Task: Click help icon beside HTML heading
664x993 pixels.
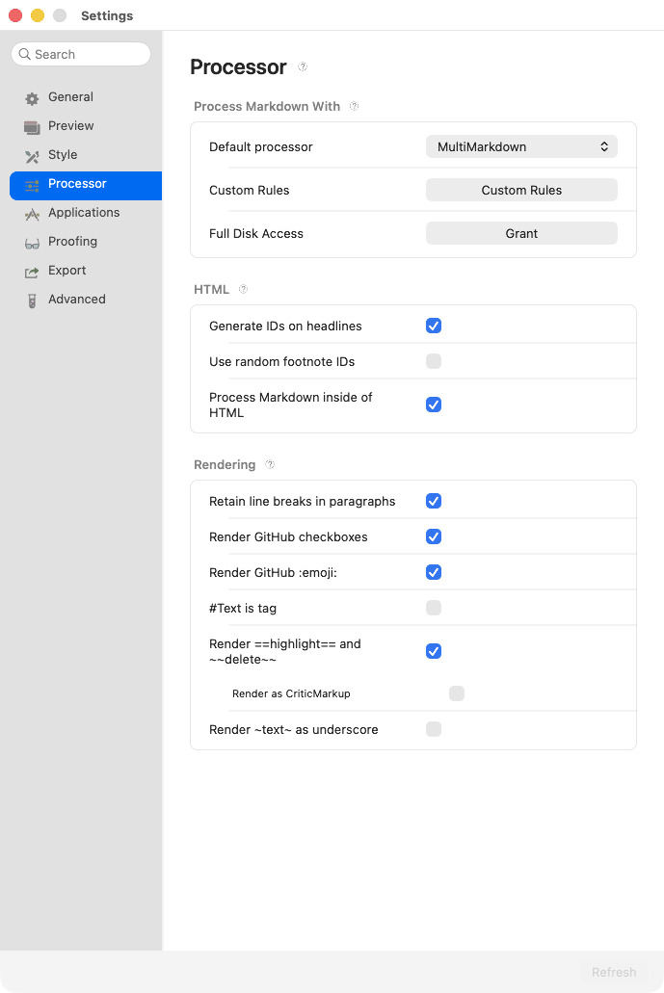Action: click(x=243, y=289)
